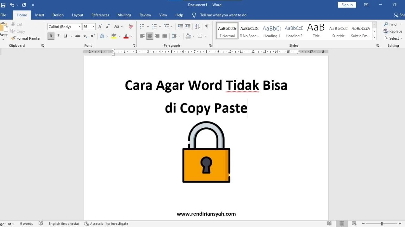Apply the red font color
This screenshot has height=227, width=405.
coord(126,36)
